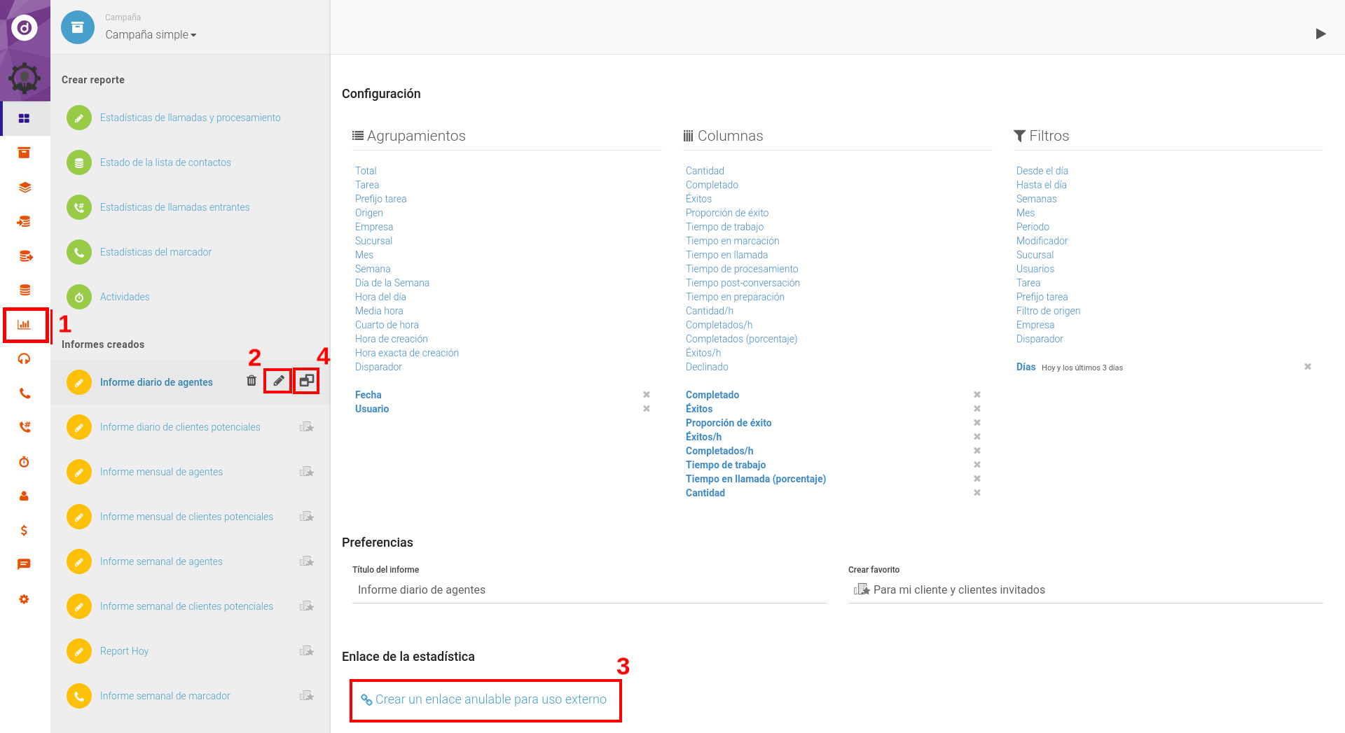Open the stopwatch icon in the sidebar
The width and height of the screenshot is (1345, 733).
click(25, 462)
